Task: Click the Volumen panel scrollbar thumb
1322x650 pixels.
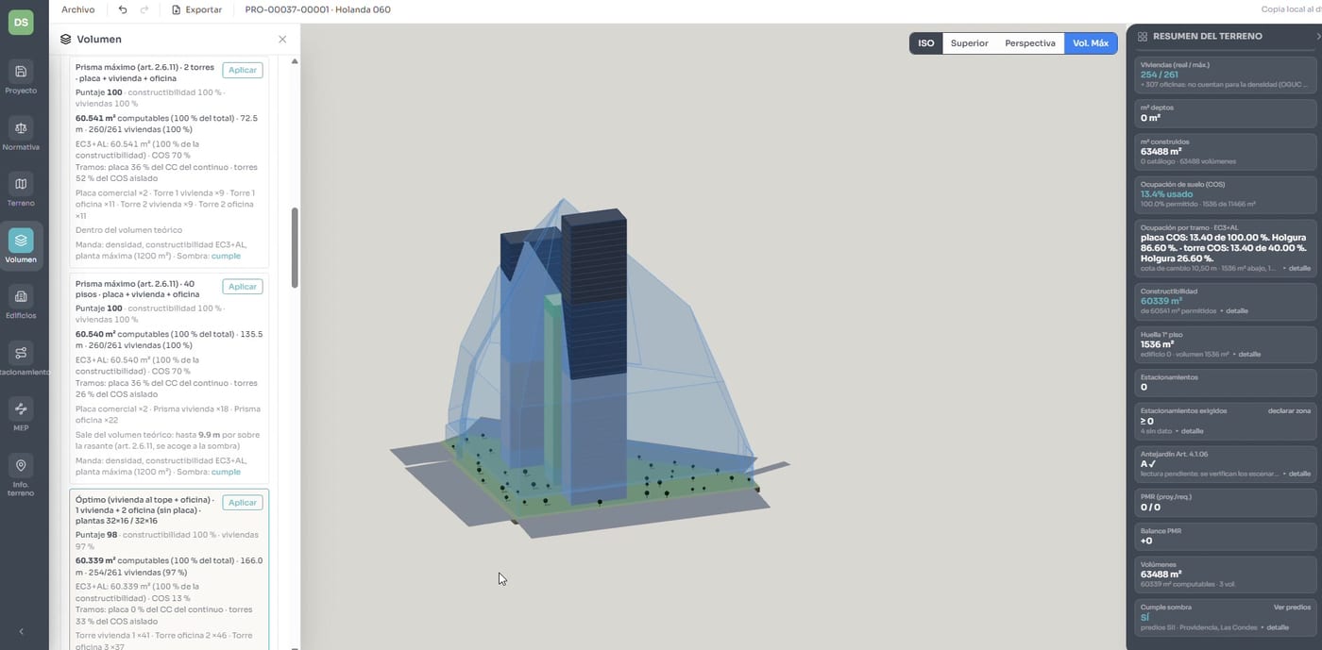Action: pos(295,247)
